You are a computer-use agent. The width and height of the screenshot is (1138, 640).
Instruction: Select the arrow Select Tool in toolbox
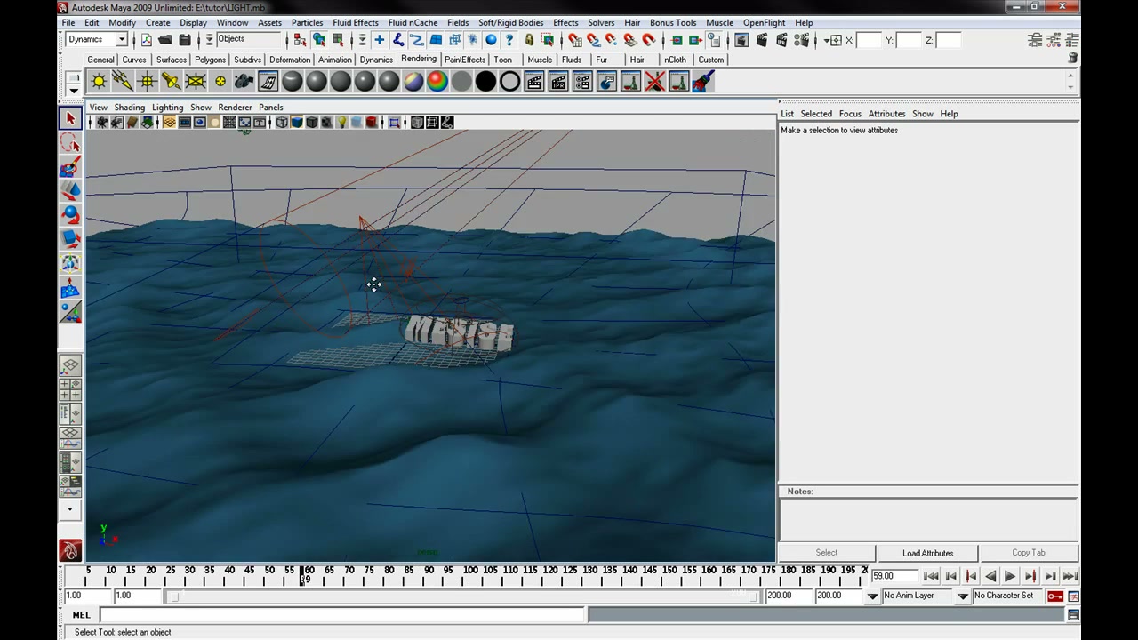[x=70, y=118]
